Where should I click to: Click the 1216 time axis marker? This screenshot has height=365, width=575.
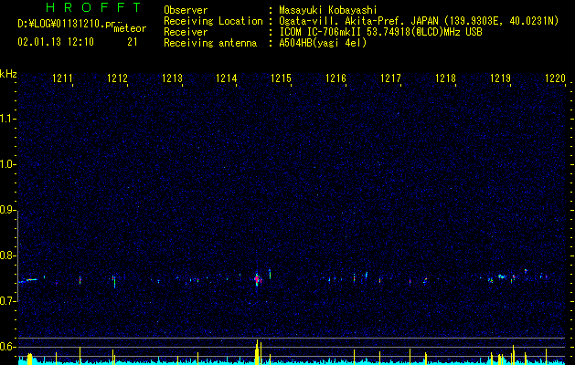point(336,78)
